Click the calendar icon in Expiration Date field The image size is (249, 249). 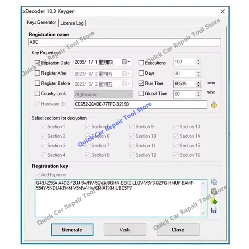click(124, 62)
